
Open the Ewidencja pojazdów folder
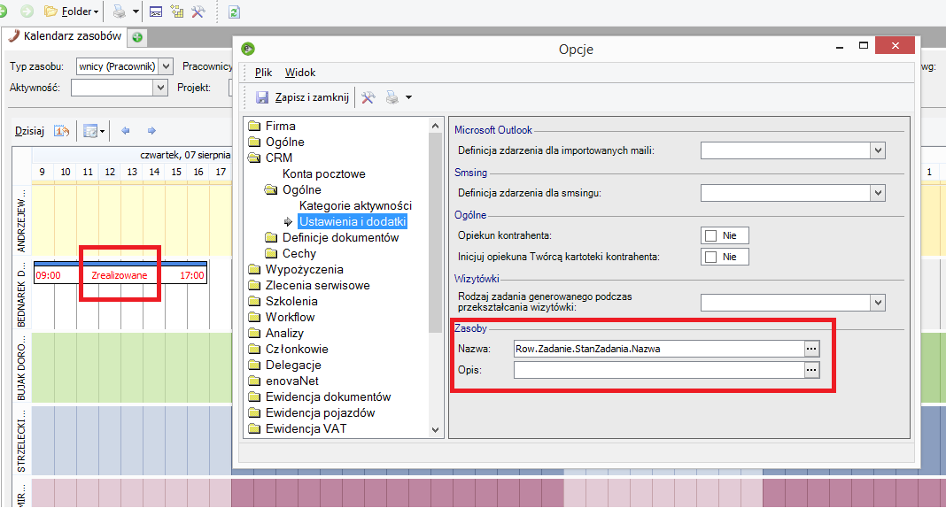(320, 412)
